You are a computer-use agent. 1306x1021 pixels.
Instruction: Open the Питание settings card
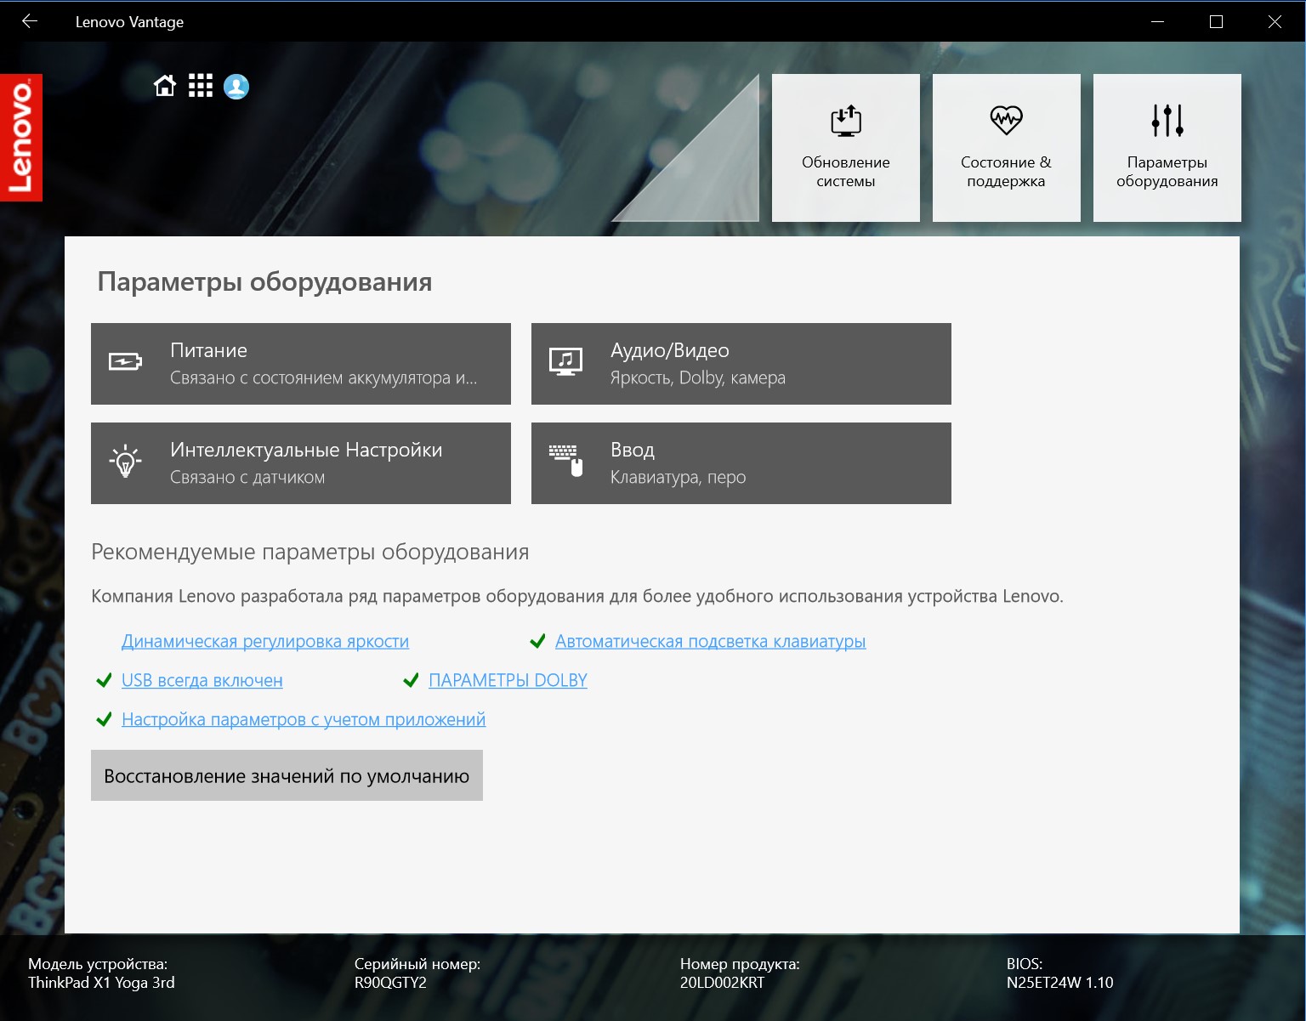(301, 364)
